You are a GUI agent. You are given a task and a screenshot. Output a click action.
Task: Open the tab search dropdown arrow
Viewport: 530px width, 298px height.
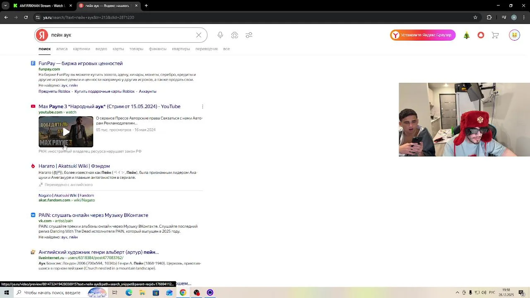[5, 6]
